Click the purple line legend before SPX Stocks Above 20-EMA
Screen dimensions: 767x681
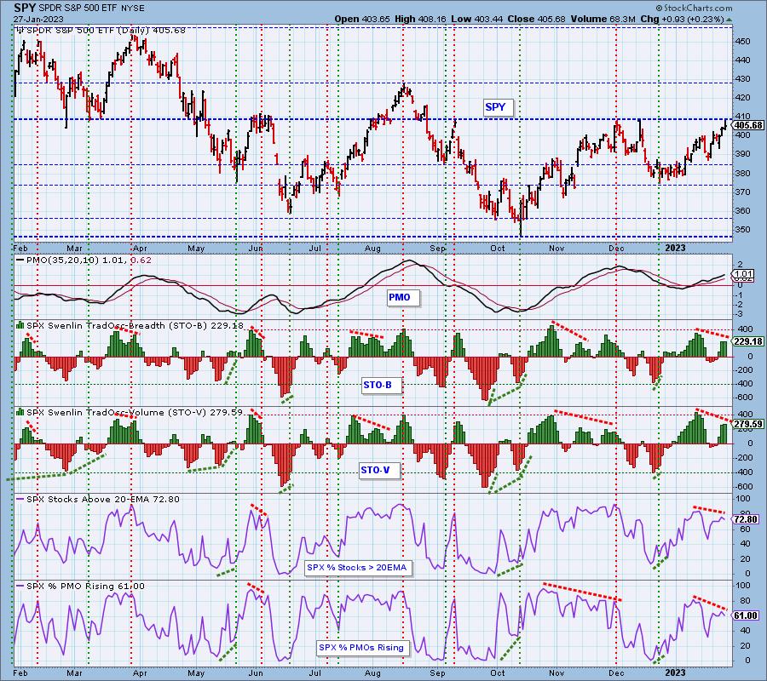[x=20, y=500]
